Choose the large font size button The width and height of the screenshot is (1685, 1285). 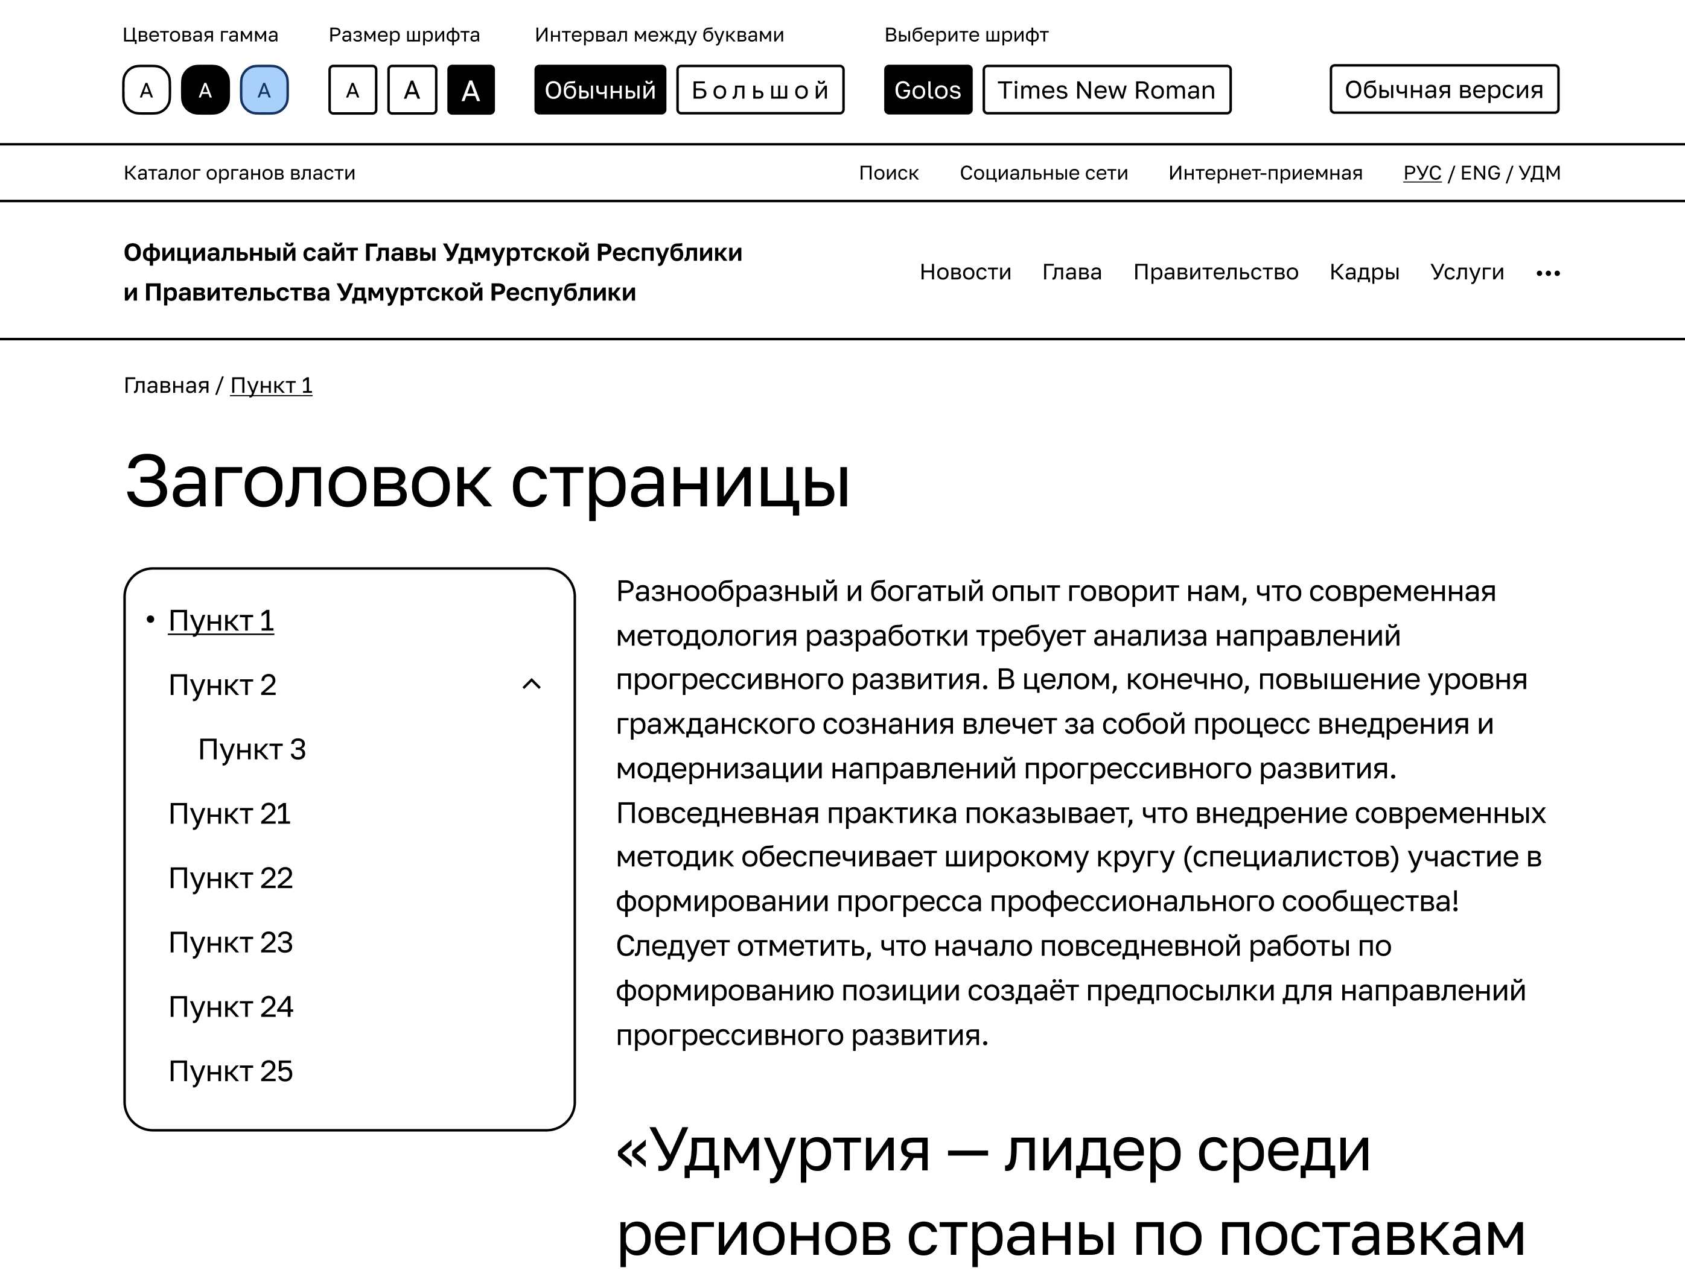pos(471,90)
